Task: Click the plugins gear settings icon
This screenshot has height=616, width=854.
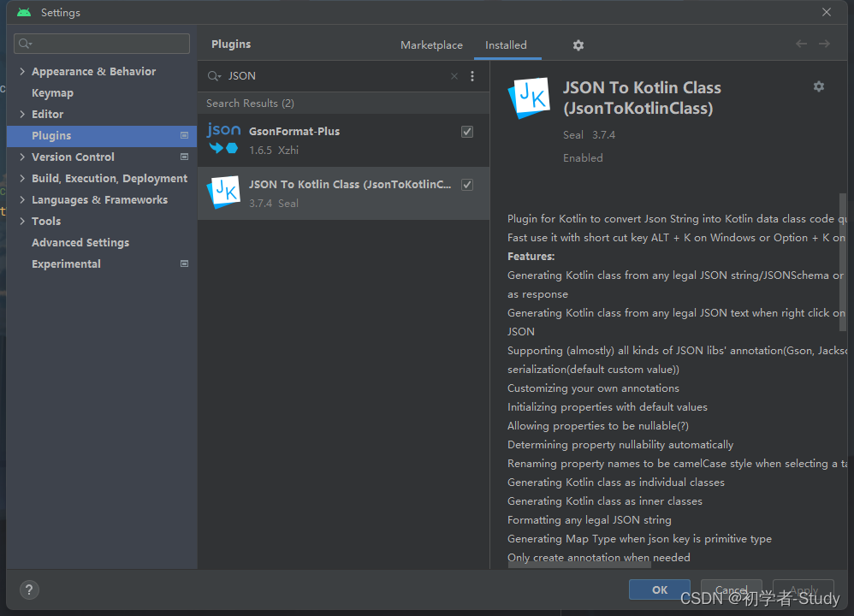Action: tap(578, 45)
